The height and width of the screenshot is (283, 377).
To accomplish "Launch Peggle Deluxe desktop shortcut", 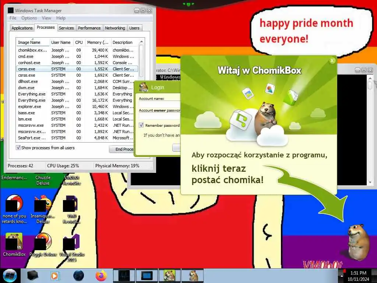I will 43,245.
